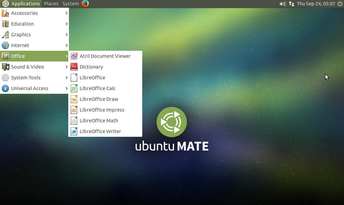This screenshot has height=205, width=344.
Task: Open the LibreOffice Start Center
Action: [x=92, y=77]
